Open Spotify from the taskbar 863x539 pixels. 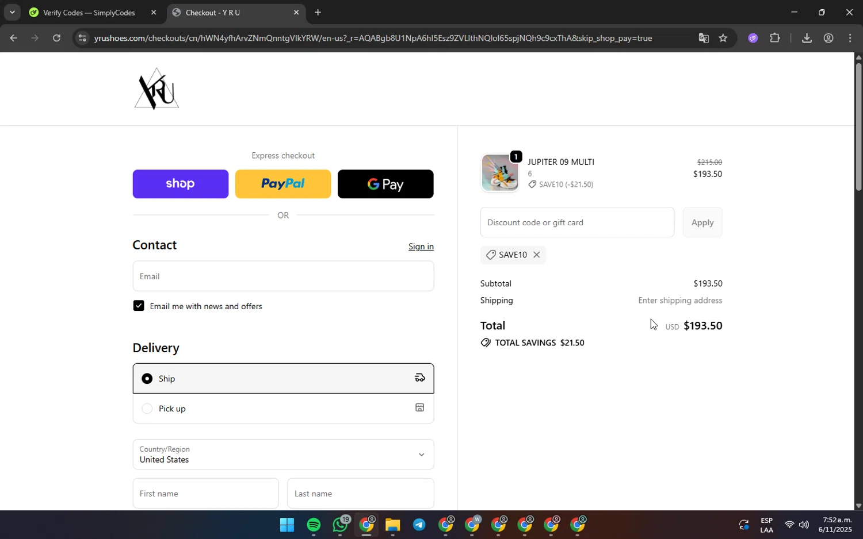[x=314, y=525]
